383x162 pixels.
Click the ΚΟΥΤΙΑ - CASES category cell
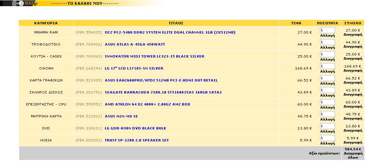click(x=46, y=56)
